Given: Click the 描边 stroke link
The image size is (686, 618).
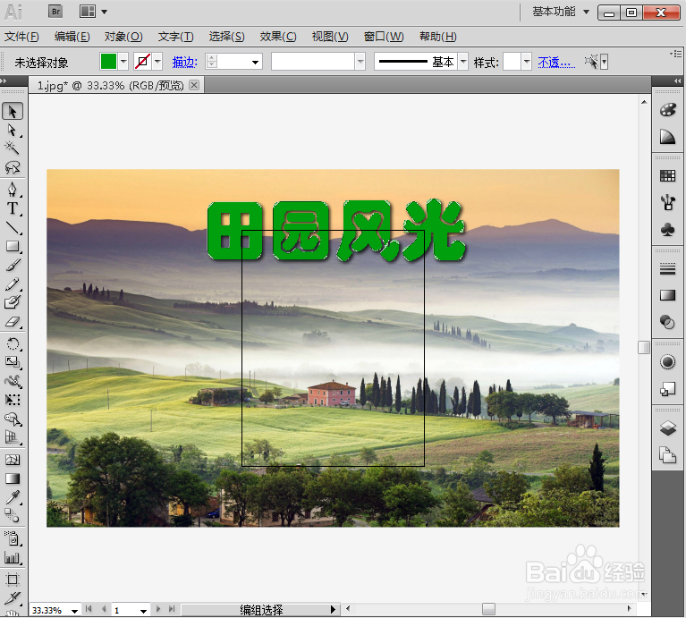Looking at the screenshot, I should 184,62.
